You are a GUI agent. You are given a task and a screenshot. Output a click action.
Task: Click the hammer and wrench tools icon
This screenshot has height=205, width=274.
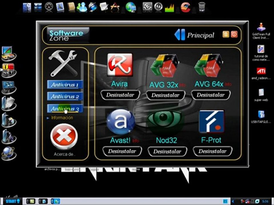coord(63,63)
